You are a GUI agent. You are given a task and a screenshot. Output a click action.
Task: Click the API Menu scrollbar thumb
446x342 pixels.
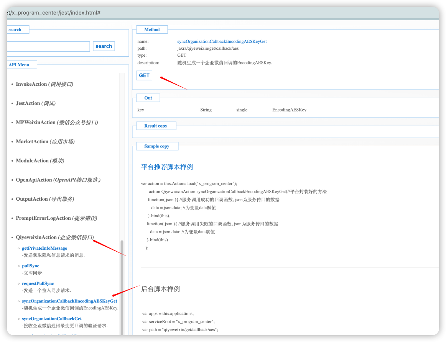pos(122,288)
